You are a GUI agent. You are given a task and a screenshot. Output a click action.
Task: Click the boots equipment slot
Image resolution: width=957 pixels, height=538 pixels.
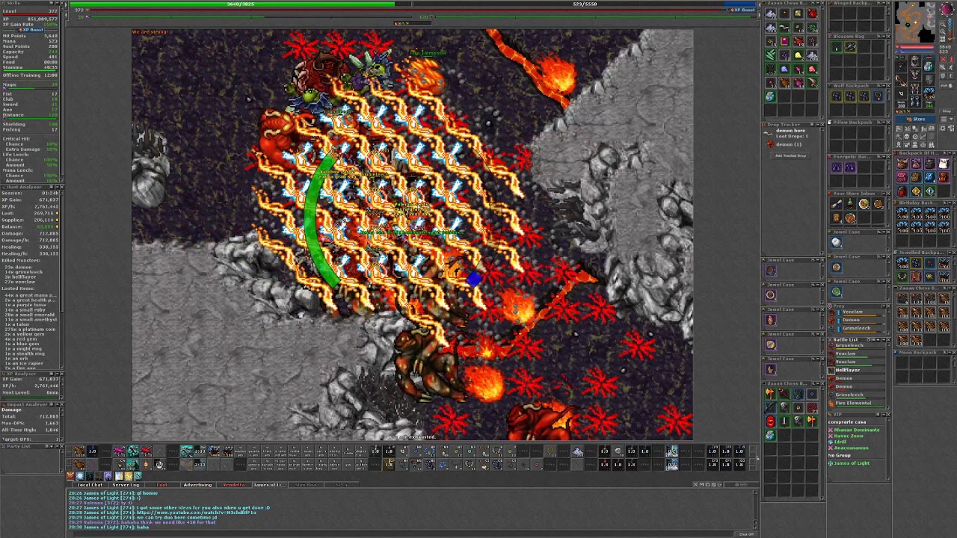[x=914, y=102]
